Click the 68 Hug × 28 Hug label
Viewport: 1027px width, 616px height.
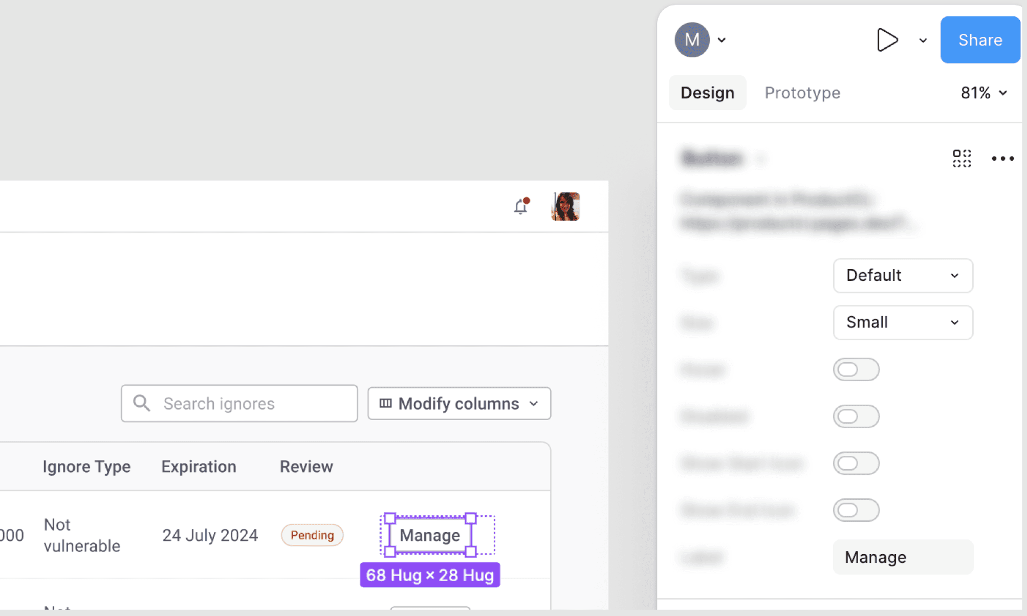pyautogui.click(x=430, y=575)
